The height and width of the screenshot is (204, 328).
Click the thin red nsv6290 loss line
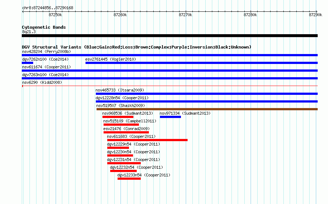(170, 86)
